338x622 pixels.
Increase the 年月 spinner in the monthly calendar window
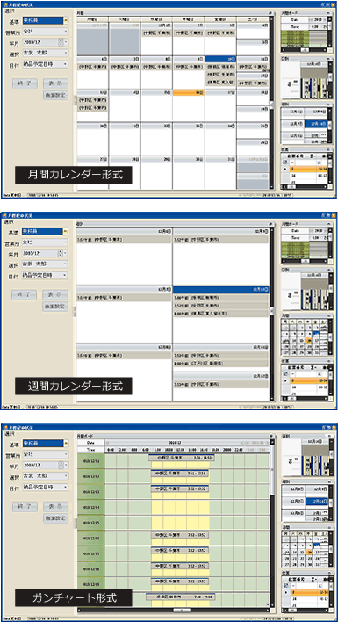(61, 40)
